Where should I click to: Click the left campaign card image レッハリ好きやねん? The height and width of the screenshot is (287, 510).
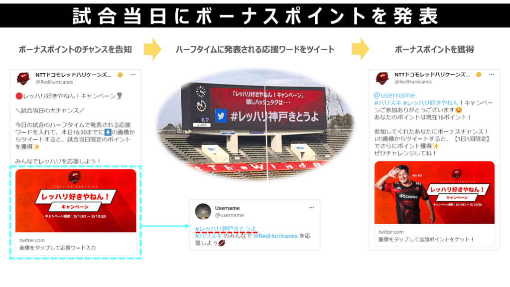(76, 200)
